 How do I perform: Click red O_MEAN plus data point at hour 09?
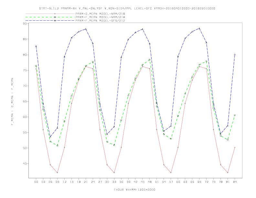tap(57, 172)
